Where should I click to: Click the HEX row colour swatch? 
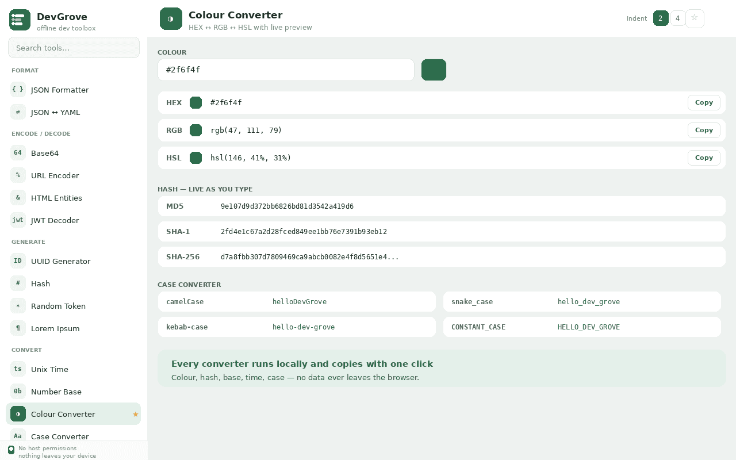195,102
